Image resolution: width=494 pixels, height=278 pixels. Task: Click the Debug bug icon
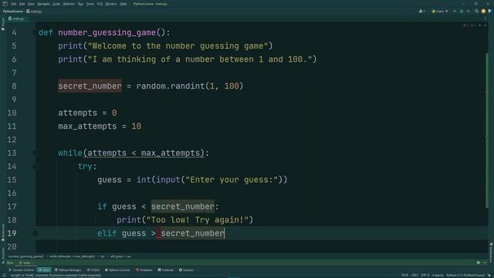(x=462, y=11)
